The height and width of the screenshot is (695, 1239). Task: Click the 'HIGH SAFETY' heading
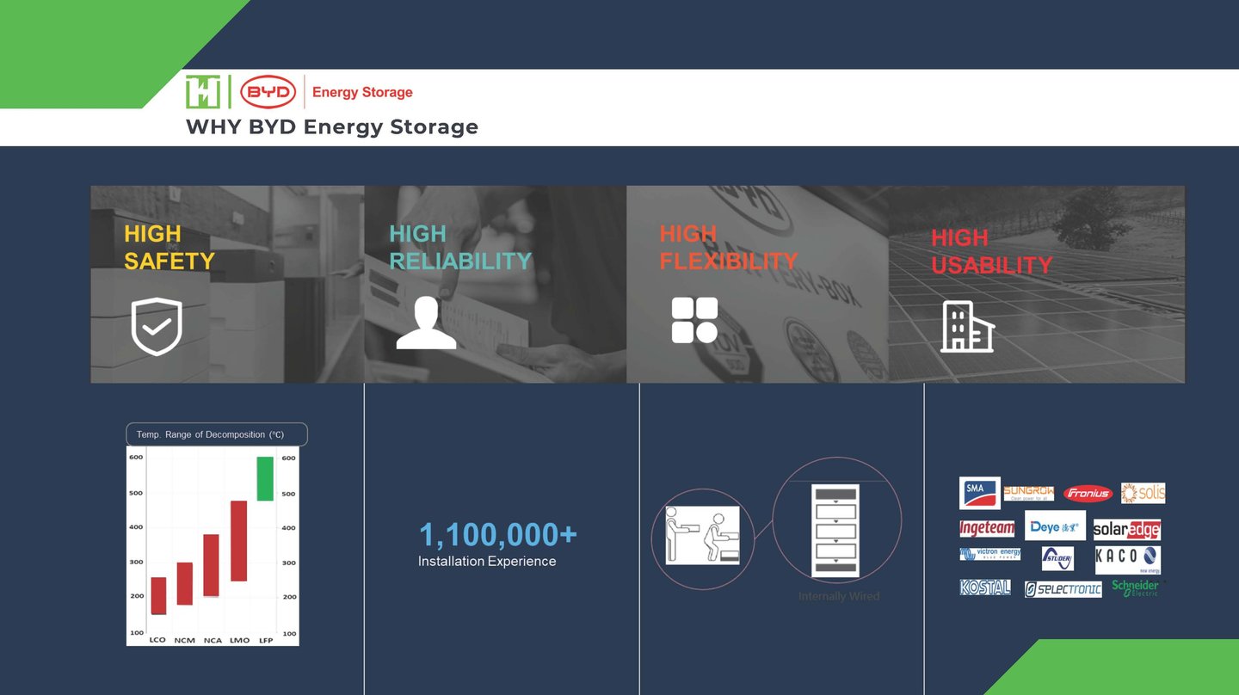(x=170, y=248)
